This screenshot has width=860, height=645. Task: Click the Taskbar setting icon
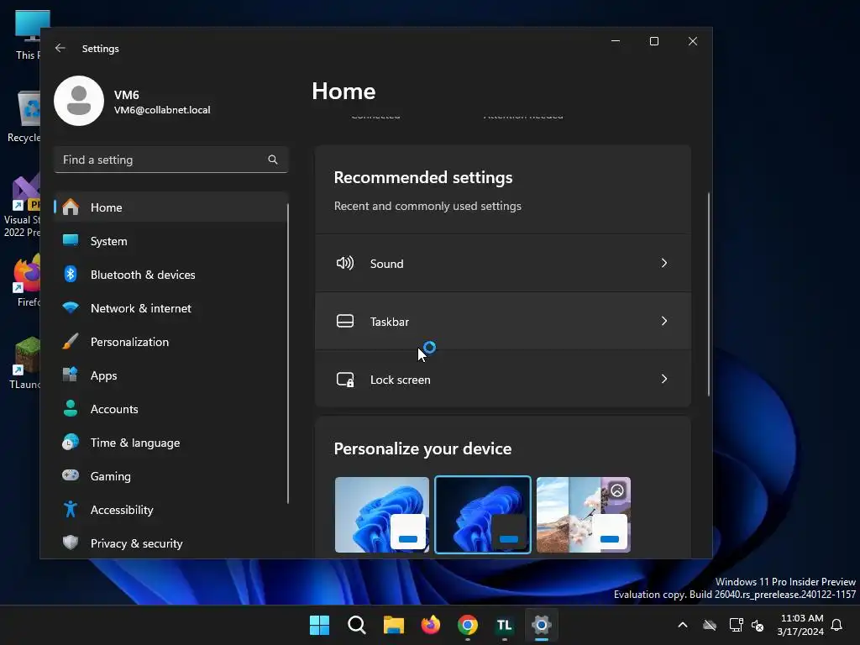tap(345, 321)
